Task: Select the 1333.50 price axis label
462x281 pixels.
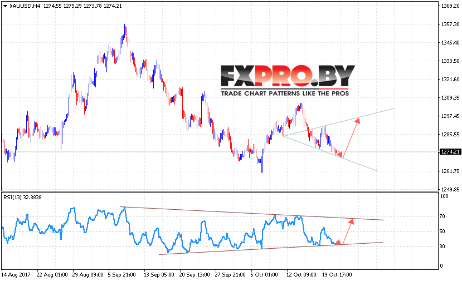Action: point(450,61)
